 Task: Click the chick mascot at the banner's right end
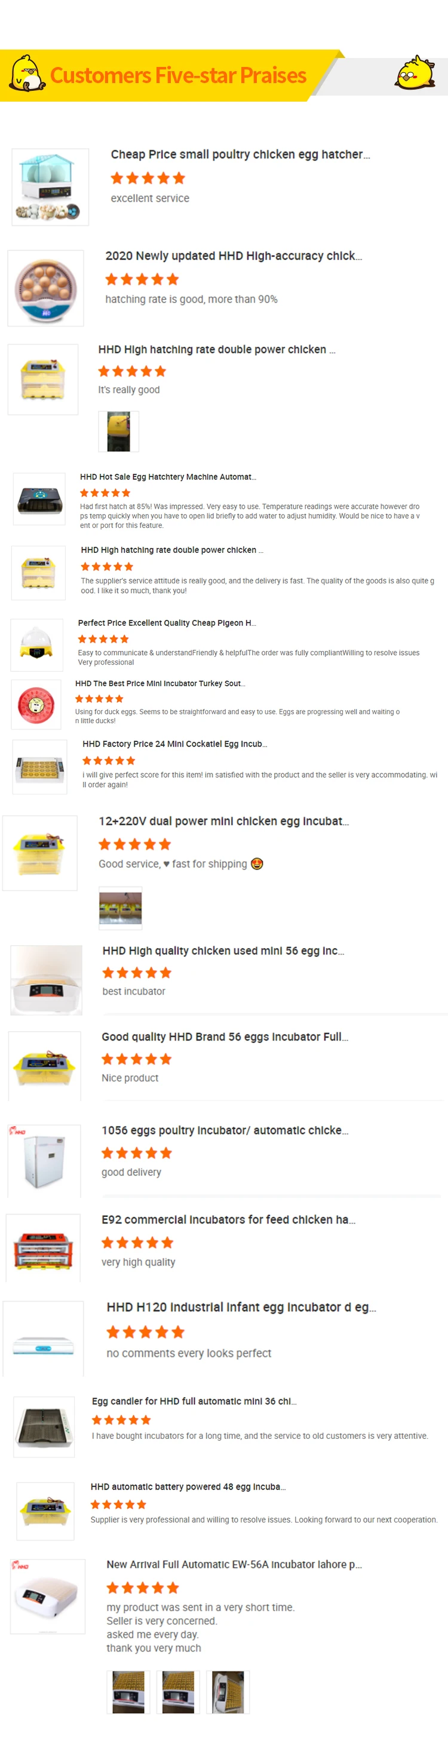pos(415,72)
